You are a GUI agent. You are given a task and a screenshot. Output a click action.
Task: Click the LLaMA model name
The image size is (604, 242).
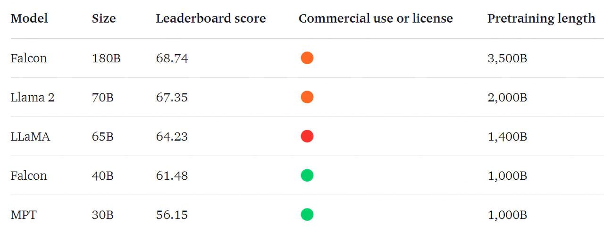pos(30,137)
